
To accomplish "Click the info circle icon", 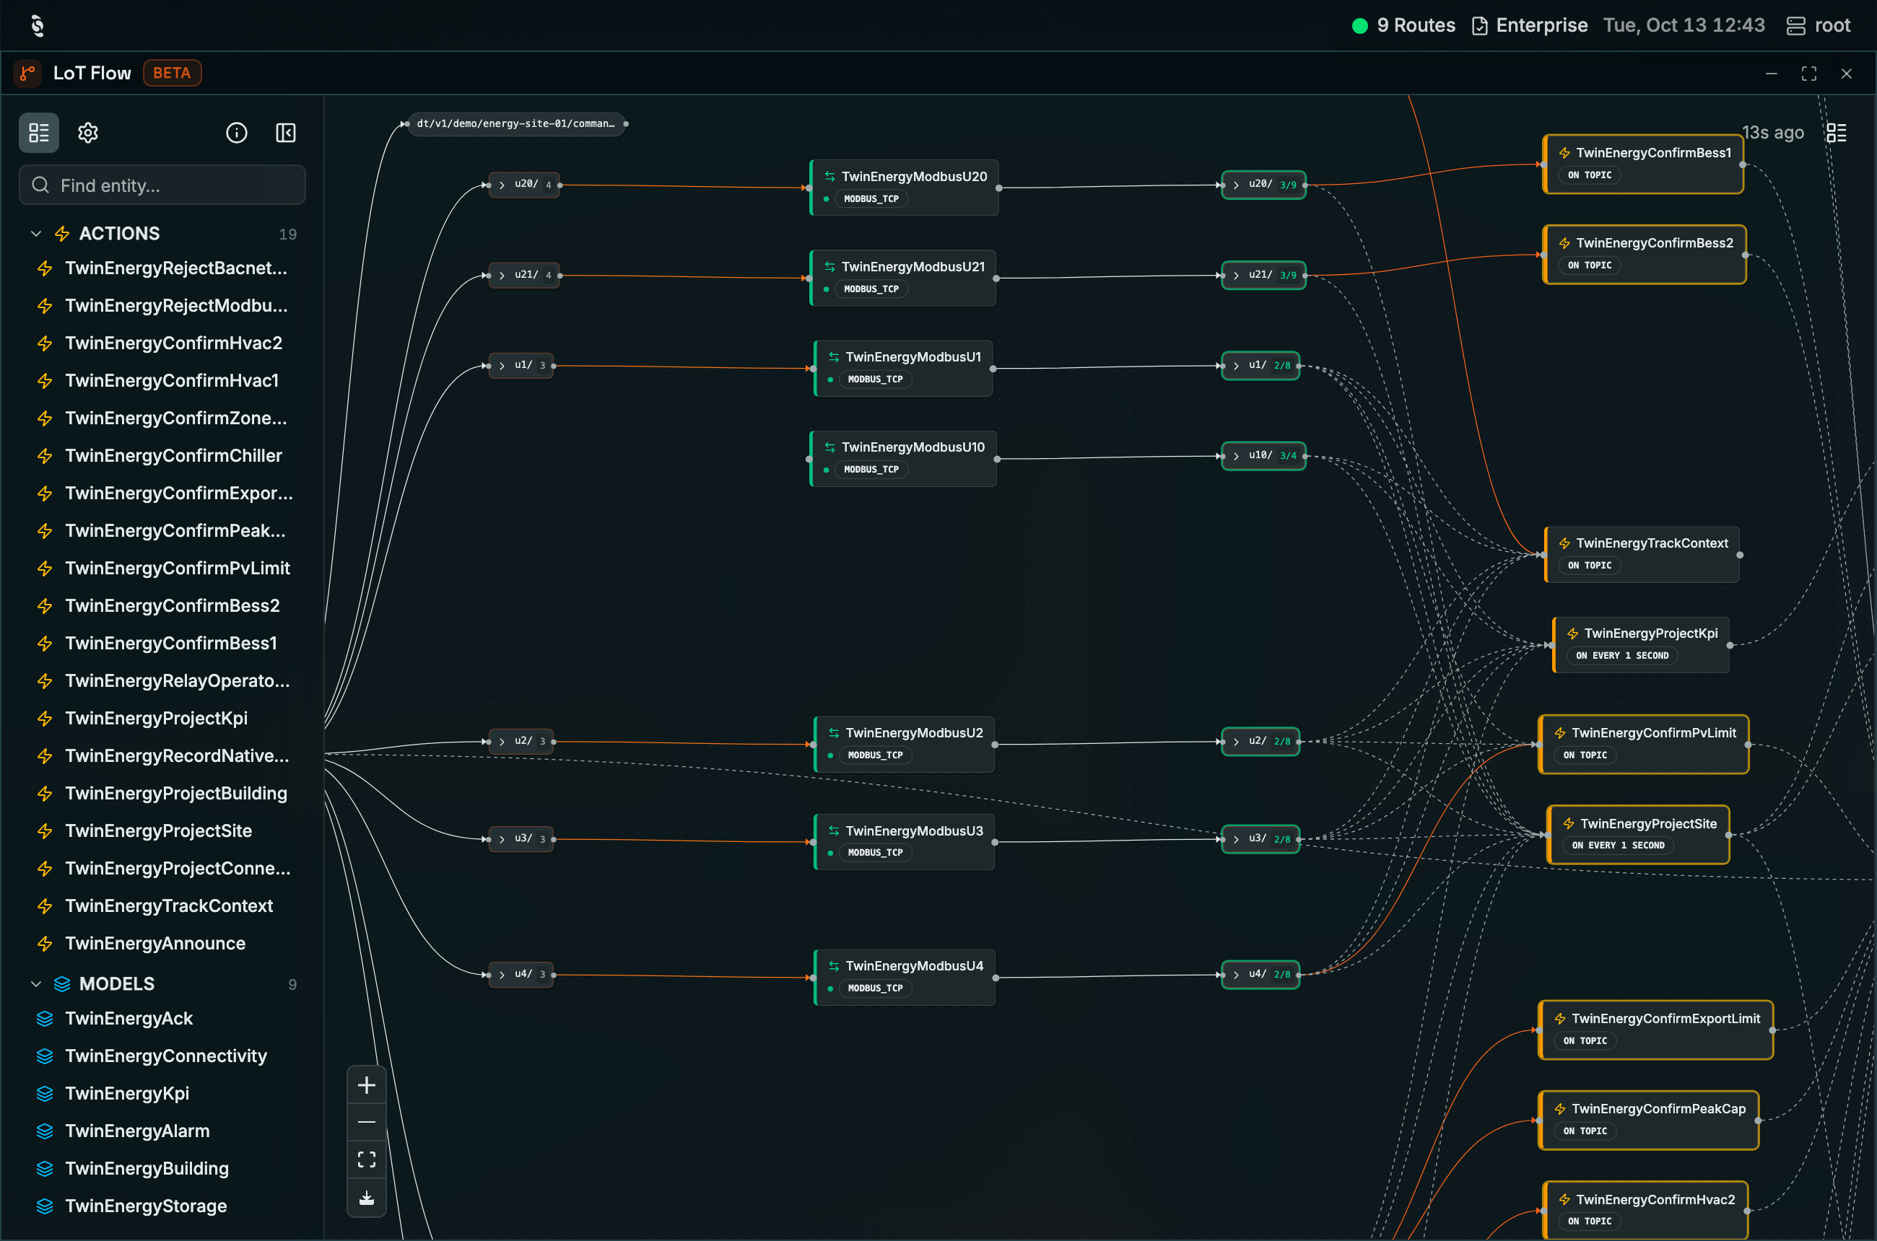I will point(236,133).
